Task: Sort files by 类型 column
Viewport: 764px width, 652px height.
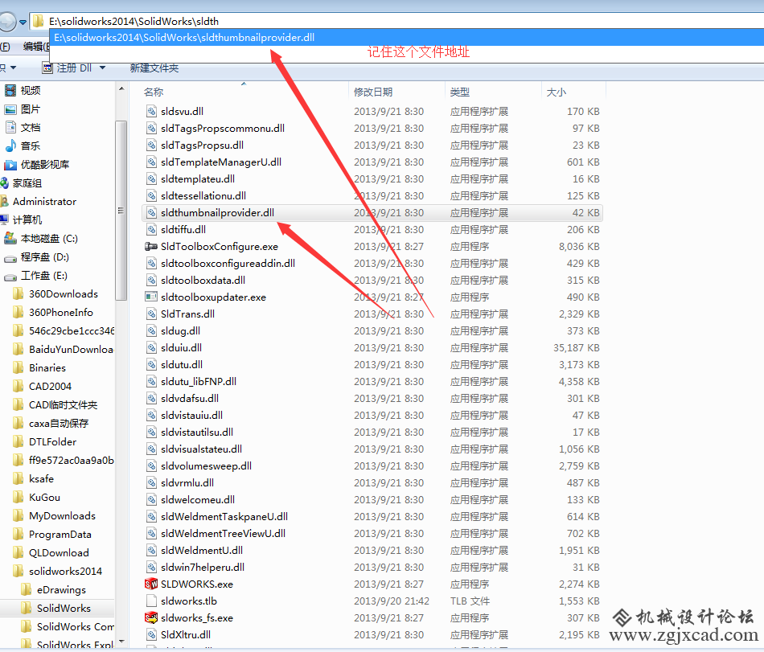Action: [460, 92]
